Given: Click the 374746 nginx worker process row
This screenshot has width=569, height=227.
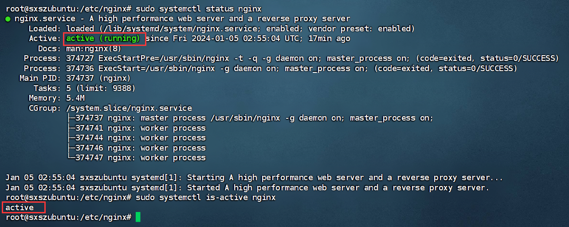Looking at the screenshot, I should (x=137, y=148).
